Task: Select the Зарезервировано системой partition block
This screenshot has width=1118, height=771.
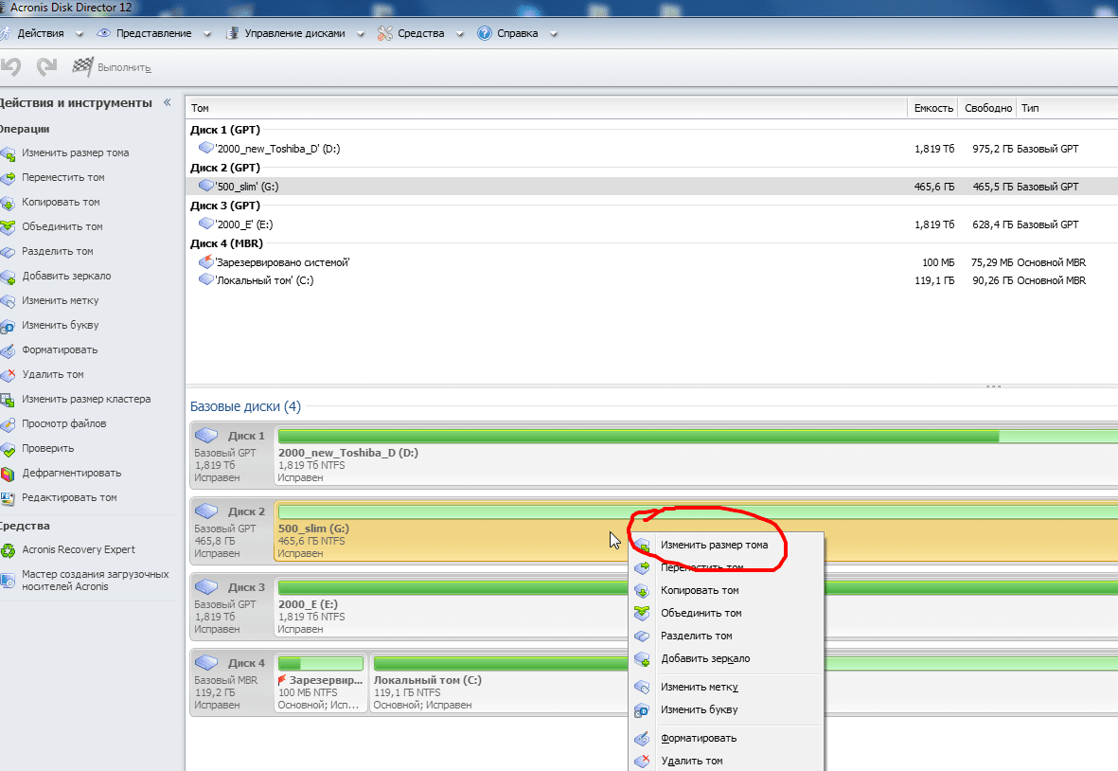Action: 320,680
